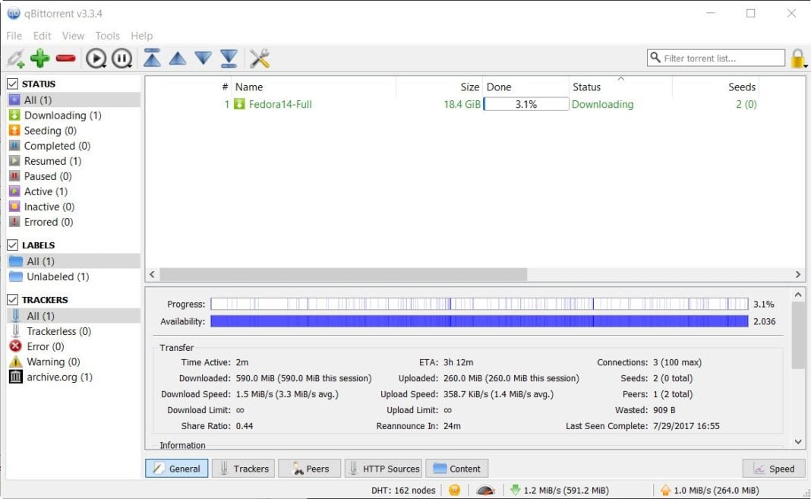The height and width of the screenshot is (499, 811).
Task: Open the Trackers tab panel
Action: tap(243, 468)
